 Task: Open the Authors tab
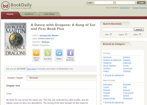29,14
